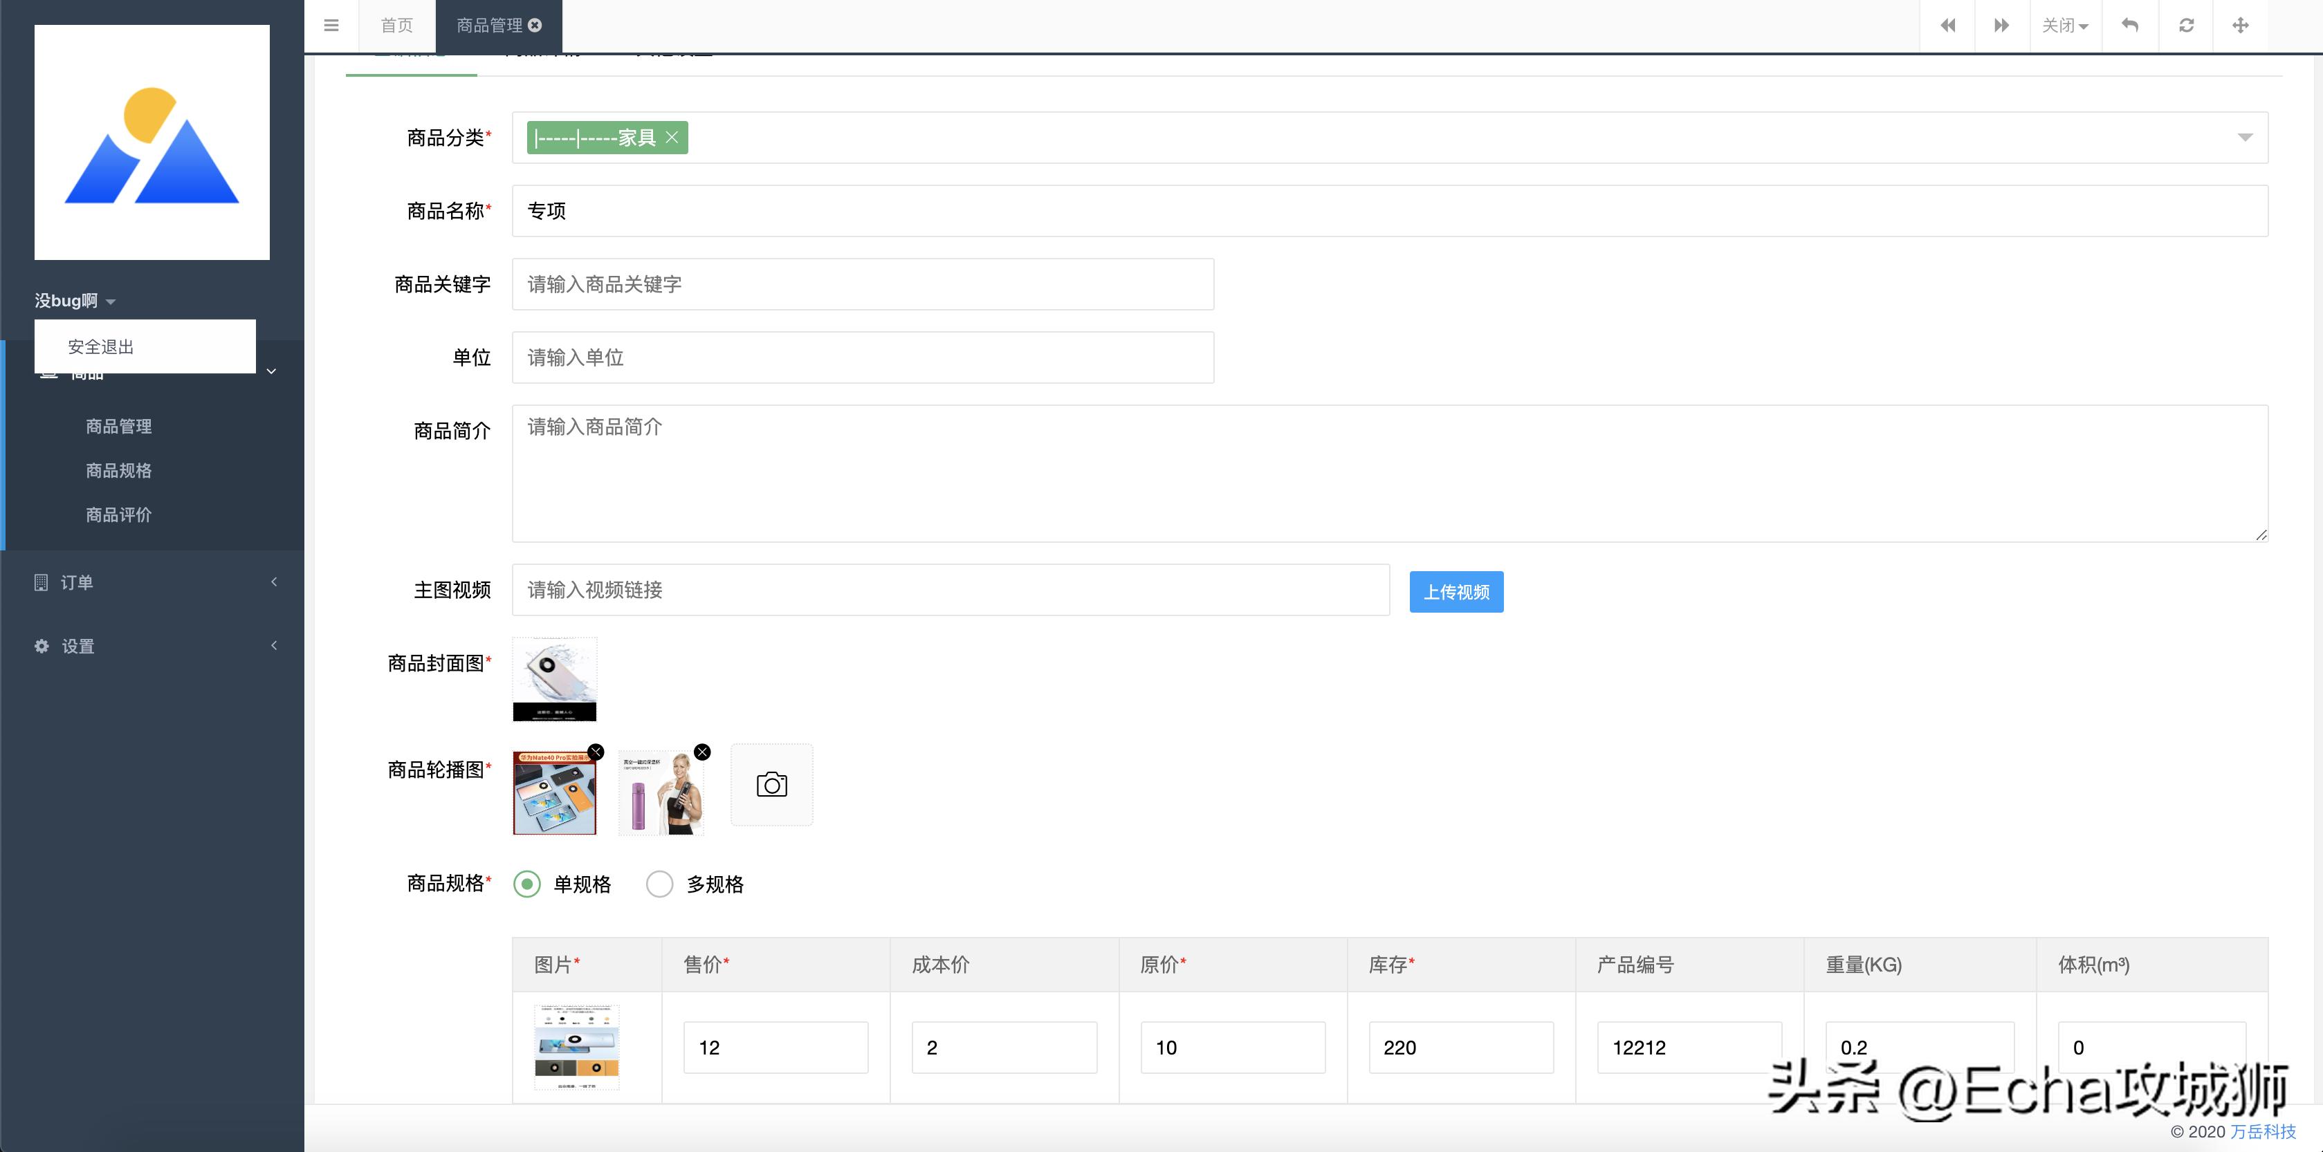
Task: Click the 上传视频 button
Action: coord(1456,591)
